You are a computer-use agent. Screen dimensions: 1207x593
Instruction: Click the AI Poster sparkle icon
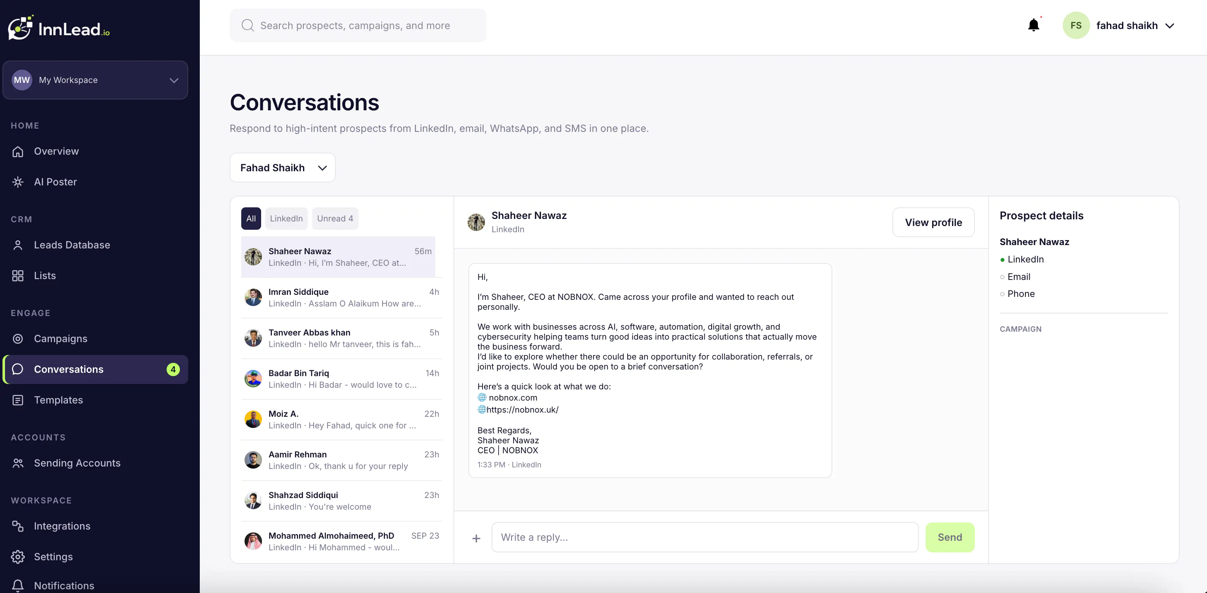[18, 182]
